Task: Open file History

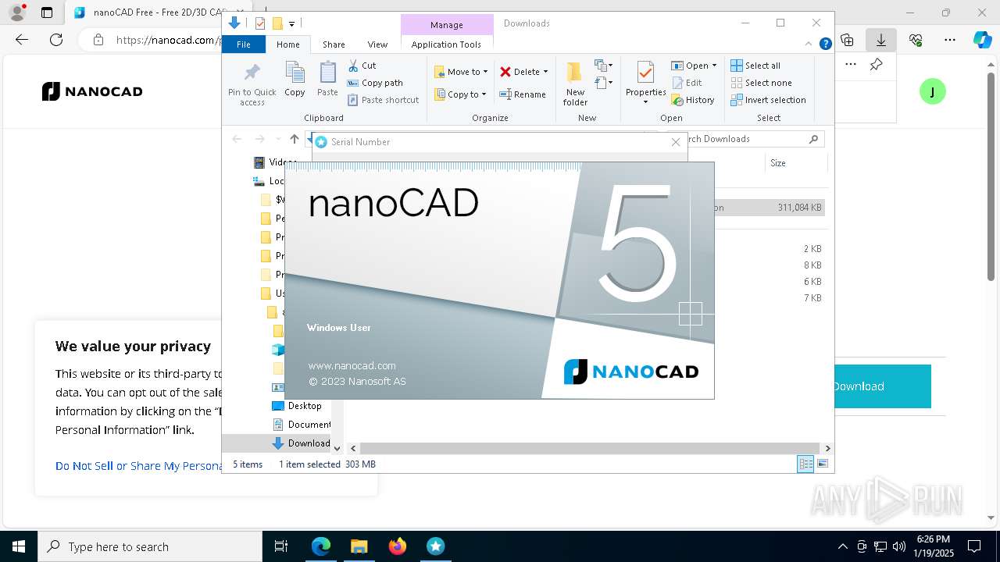Action: pyautogui.click(x=693, y=100)
